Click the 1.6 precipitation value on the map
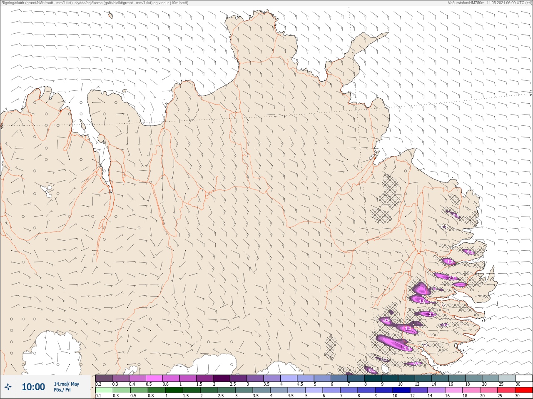 click(x=423, y=301)
